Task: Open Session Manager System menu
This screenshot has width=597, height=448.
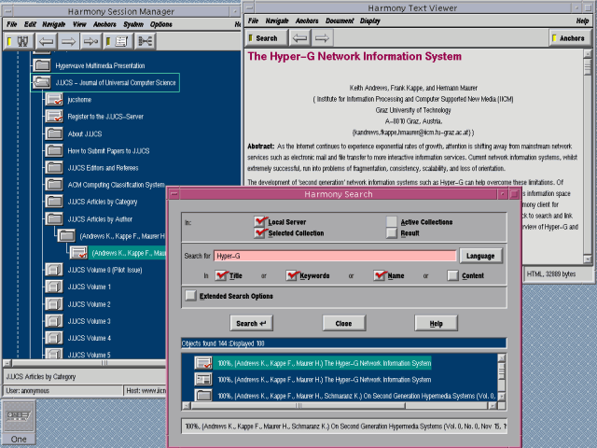Action: pos(133,24)
